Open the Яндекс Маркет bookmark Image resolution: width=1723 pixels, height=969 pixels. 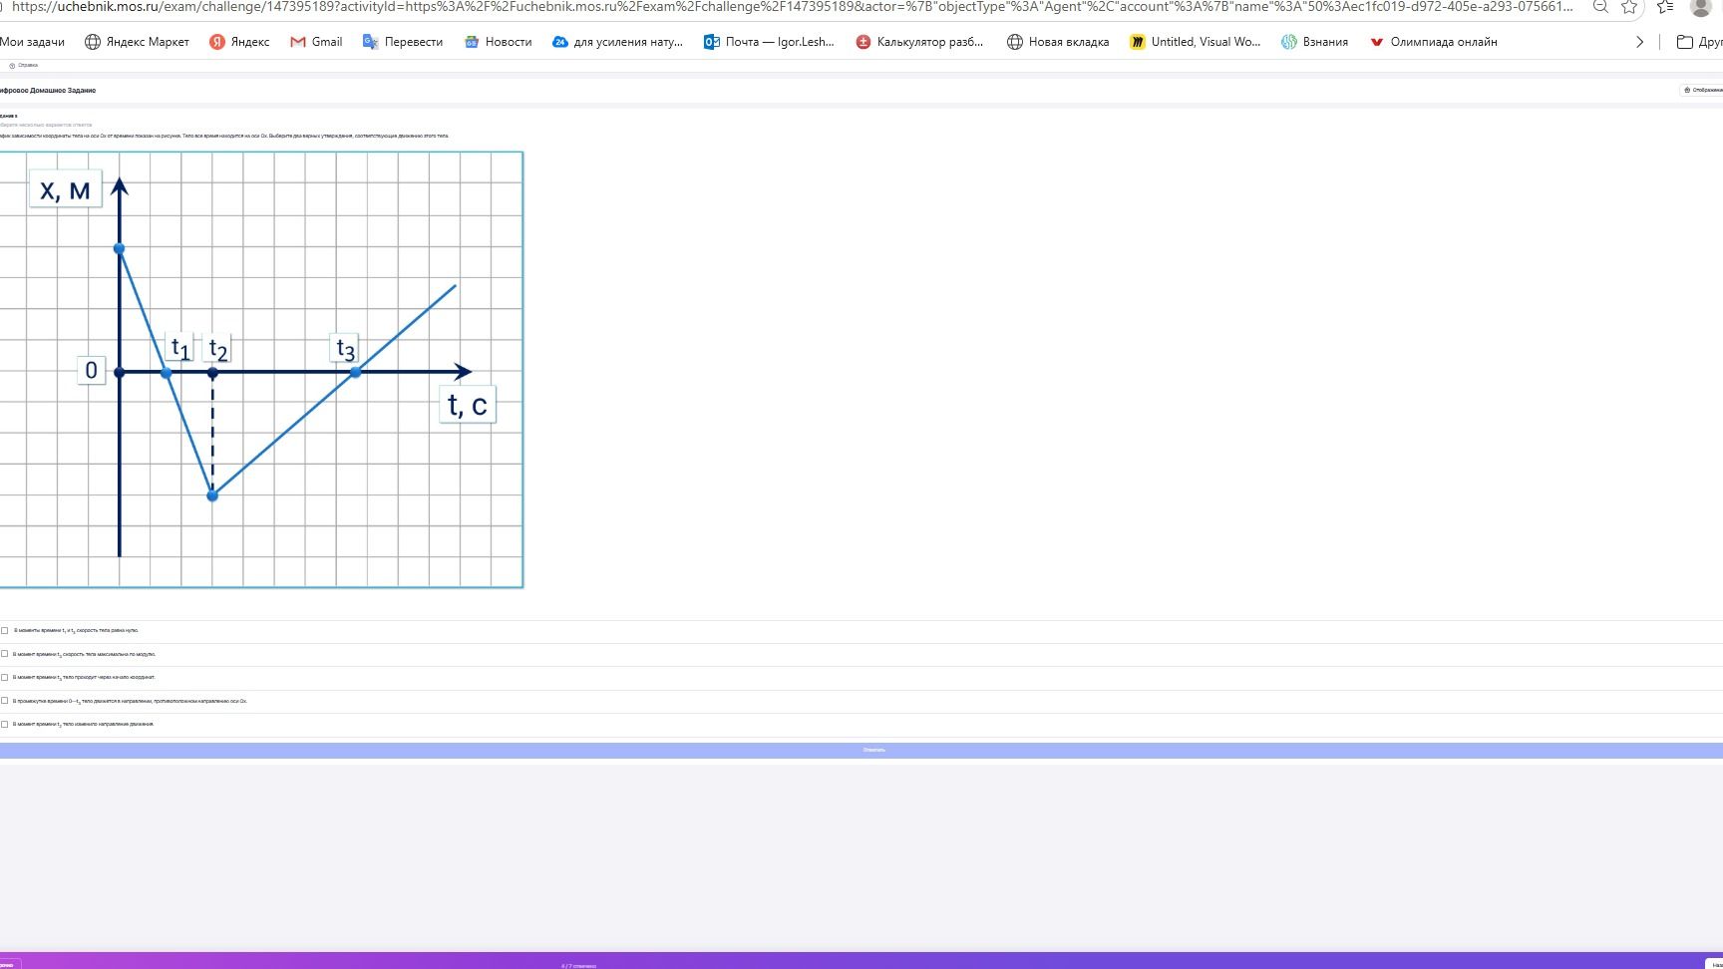(137, 42)
